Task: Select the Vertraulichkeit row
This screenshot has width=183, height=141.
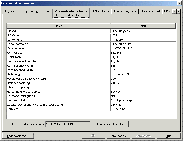Action: [x=91, y=100]
